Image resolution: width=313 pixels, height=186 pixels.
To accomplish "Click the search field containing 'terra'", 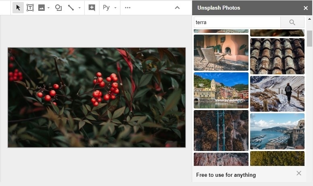I will 237,22.
